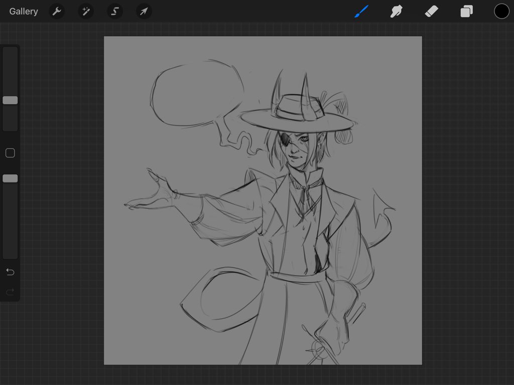Open the color picker from the color swatch
The height and width of the screenshot is (385, 514).
point(501,11)
